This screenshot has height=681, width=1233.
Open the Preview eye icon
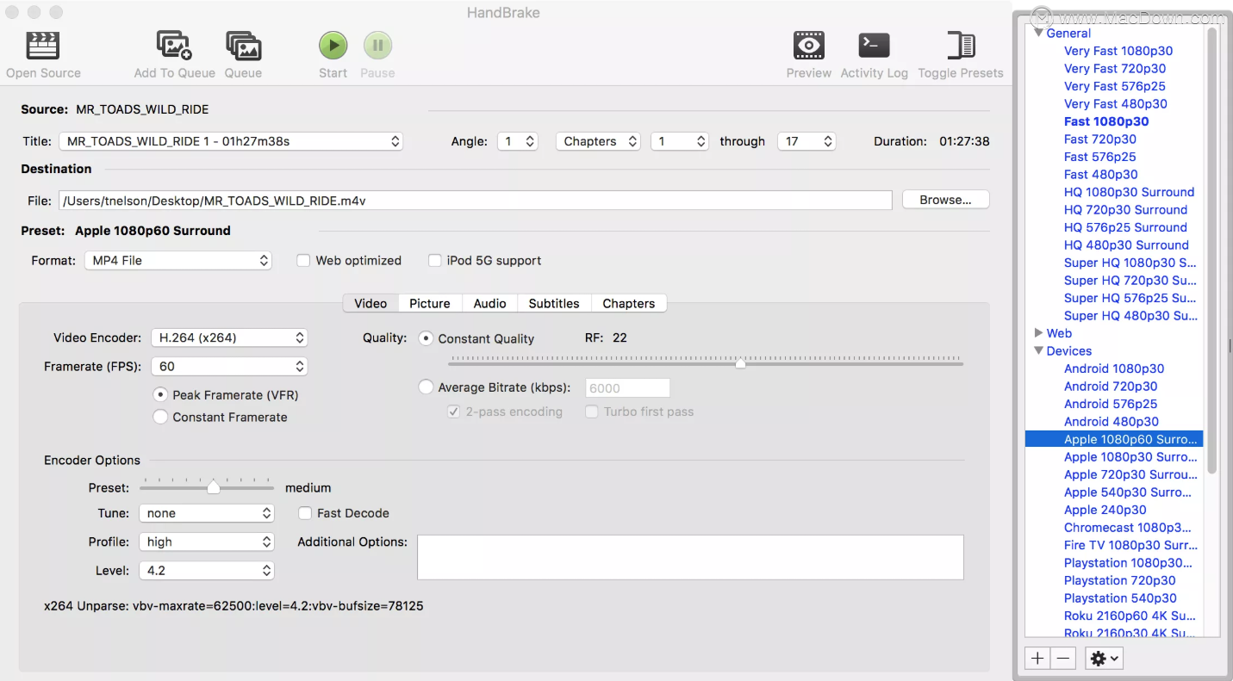tap(808, 46)
